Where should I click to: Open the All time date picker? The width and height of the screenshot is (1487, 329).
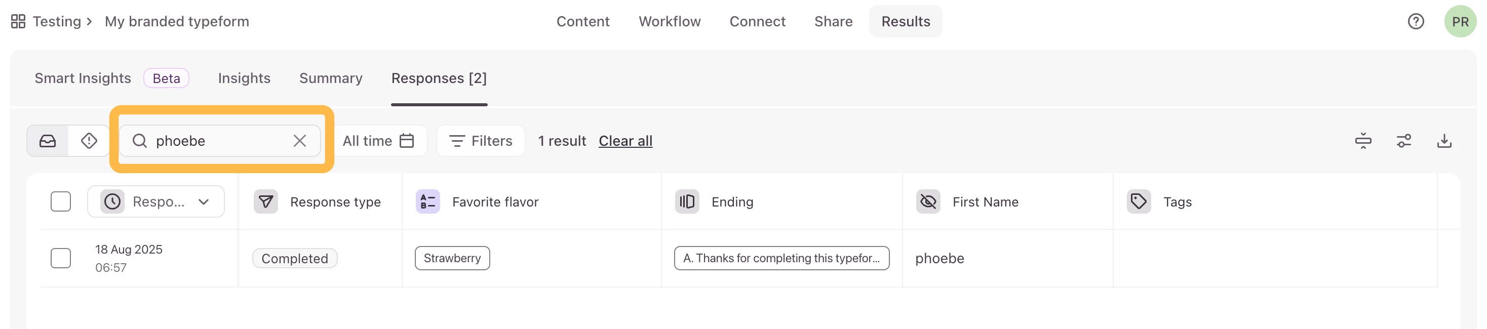tap(379, 141)
